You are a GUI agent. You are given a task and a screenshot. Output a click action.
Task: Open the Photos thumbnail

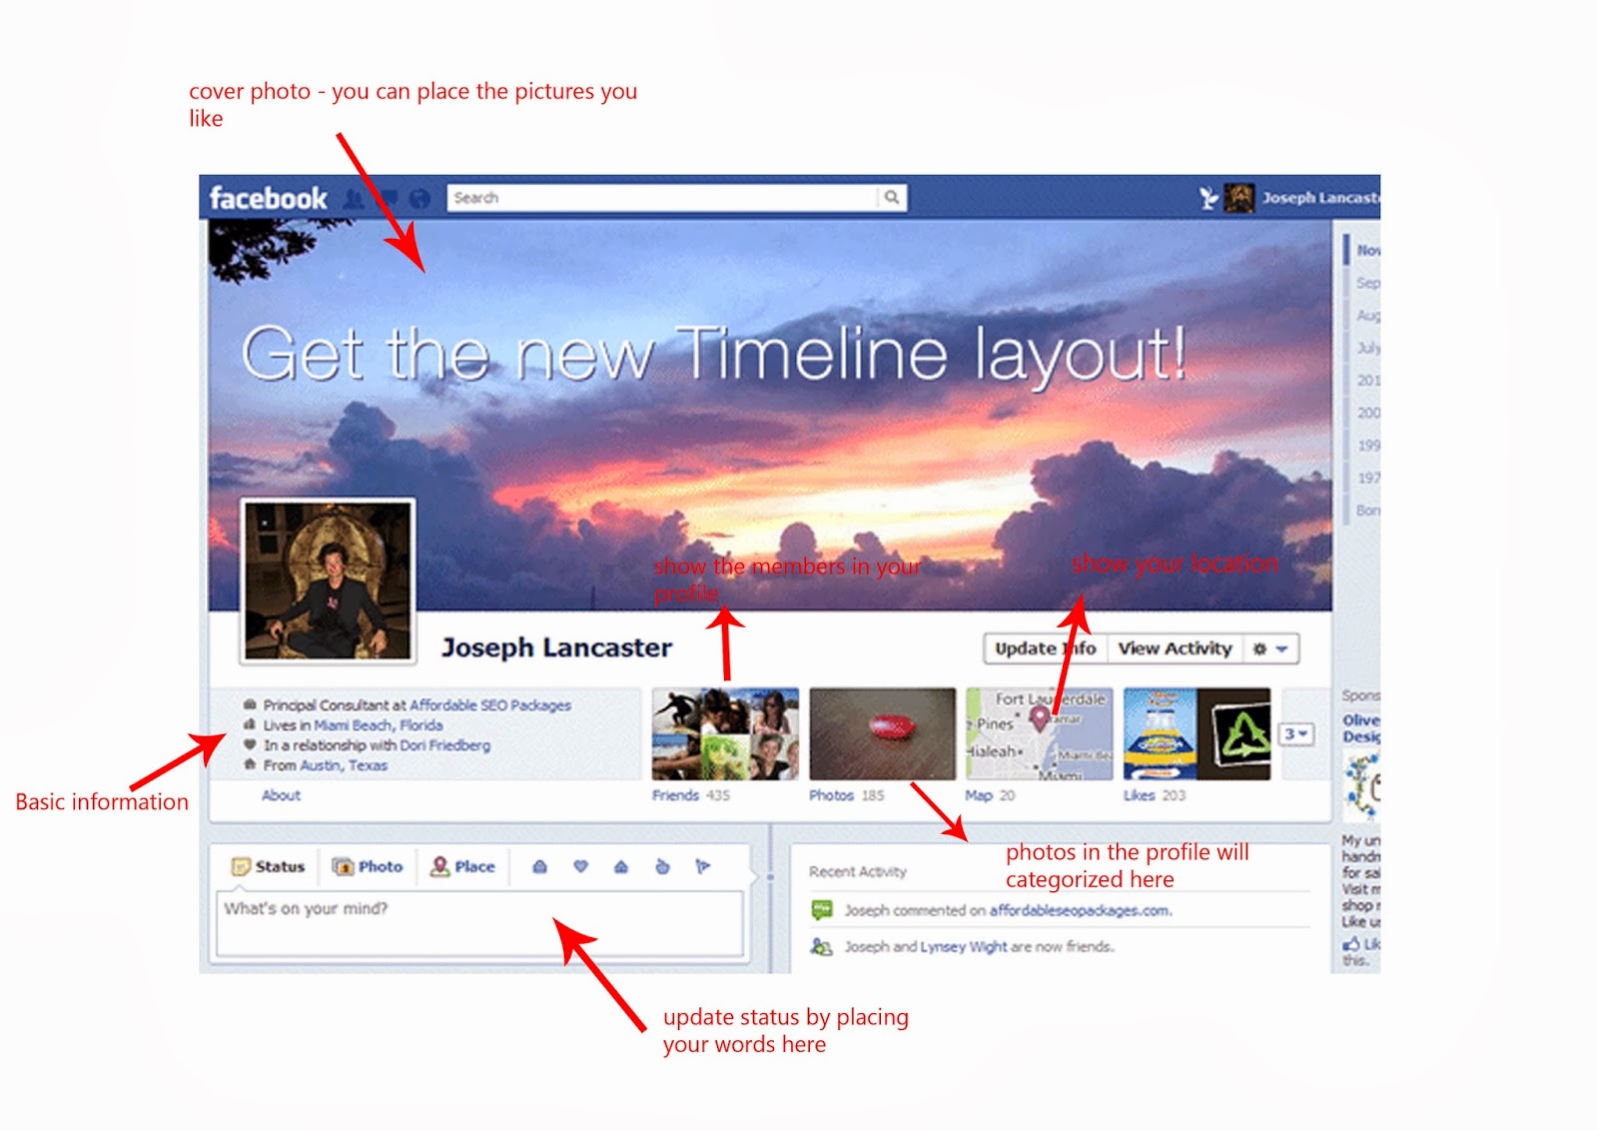pos(882,733)
